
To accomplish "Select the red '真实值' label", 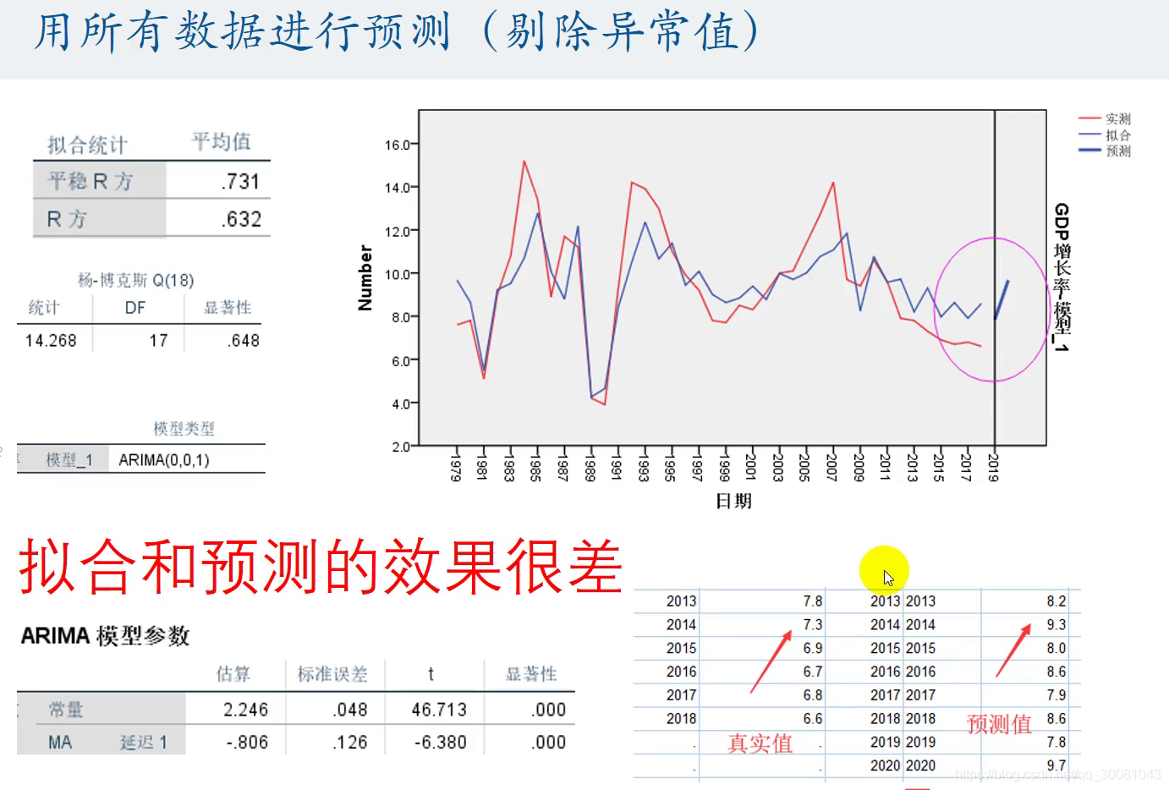I will [760, 743].
